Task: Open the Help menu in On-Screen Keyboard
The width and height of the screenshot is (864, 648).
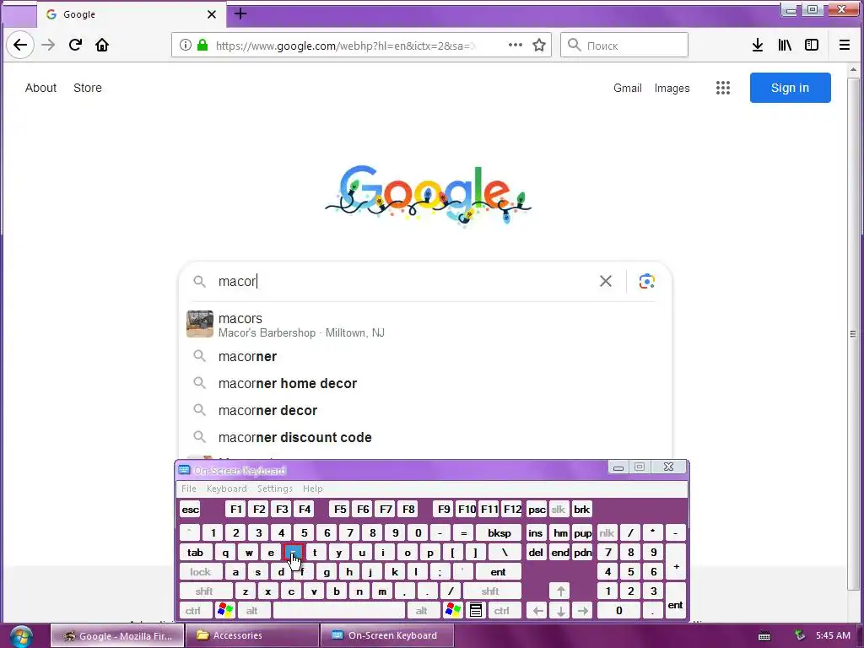Action: (312, 489)
